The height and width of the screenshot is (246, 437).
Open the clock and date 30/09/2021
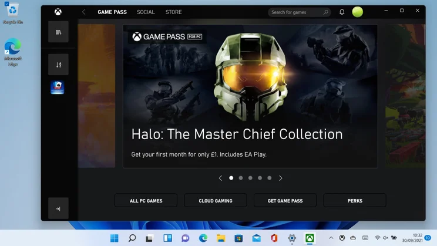click(x=412, y=238)
